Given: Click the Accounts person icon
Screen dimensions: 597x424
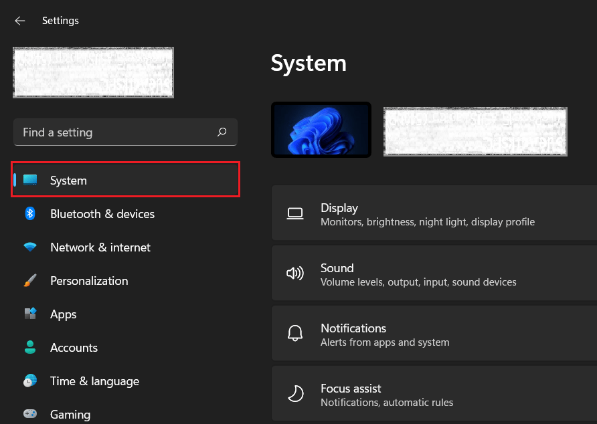Looking at the screenshot, I should click(30, 348).
